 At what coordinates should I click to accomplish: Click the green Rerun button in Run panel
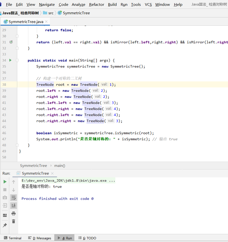pyautogui.click(x=5, y=182)
